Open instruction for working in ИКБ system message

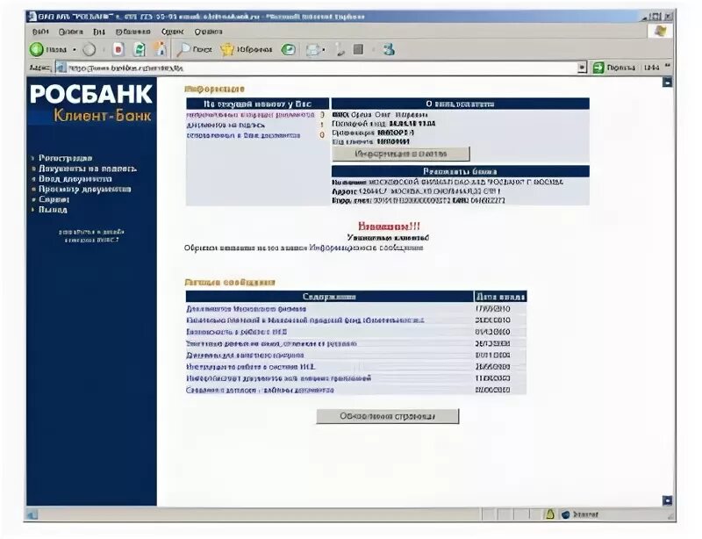click(251, 367)
